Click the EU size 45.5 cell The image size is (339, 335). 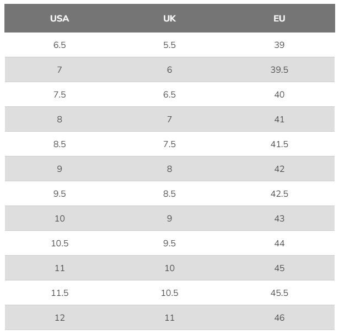pos(279,293)
